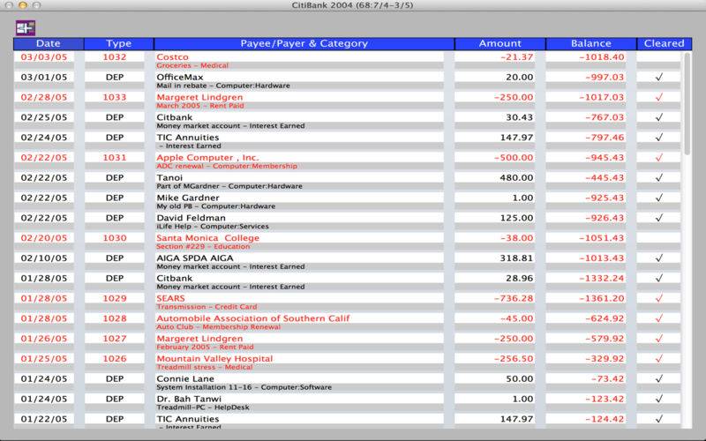Select the Connie Lane payee entry
This screenshot has height=441, width=706.
[185, 379]
